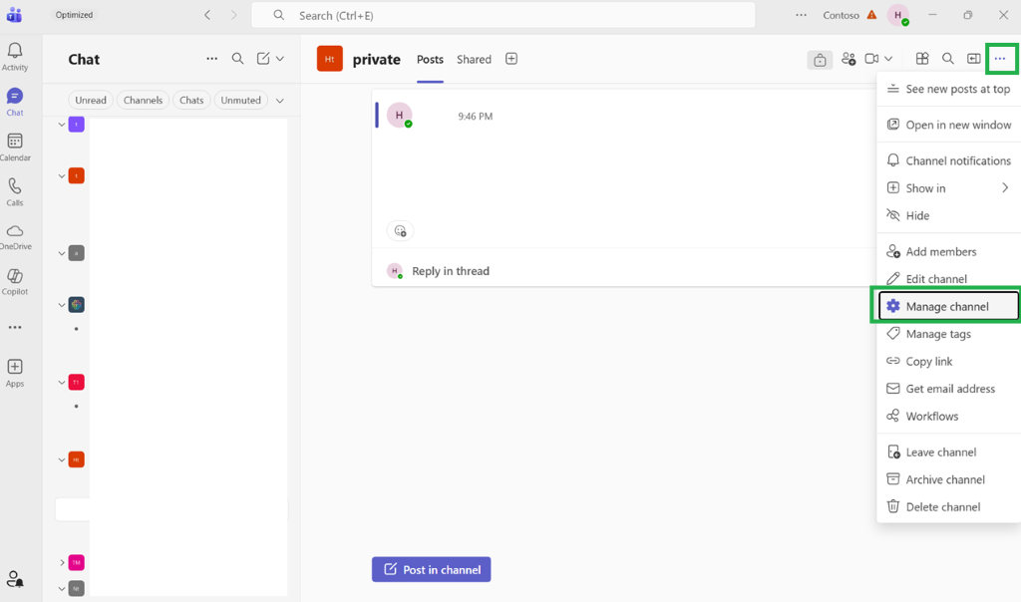Open the people icon at sidebar bottom
This screenshot has height=602, width=1021.
point(14,578)
